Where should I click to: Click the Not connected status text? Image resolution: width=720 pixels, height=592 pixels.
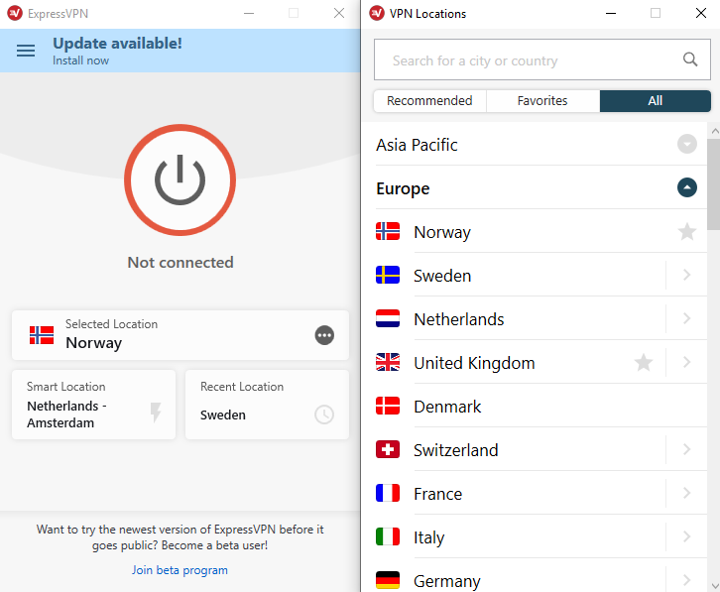coord(180,262)
